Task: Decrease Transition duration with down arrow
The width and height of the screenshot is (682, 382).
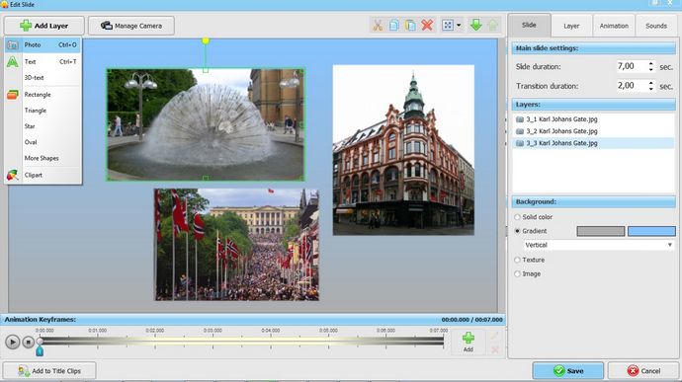Action: click(x=650, y=89)
